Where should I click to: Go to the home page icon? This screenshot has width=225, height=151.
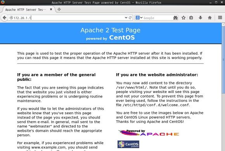click(210, 18)
